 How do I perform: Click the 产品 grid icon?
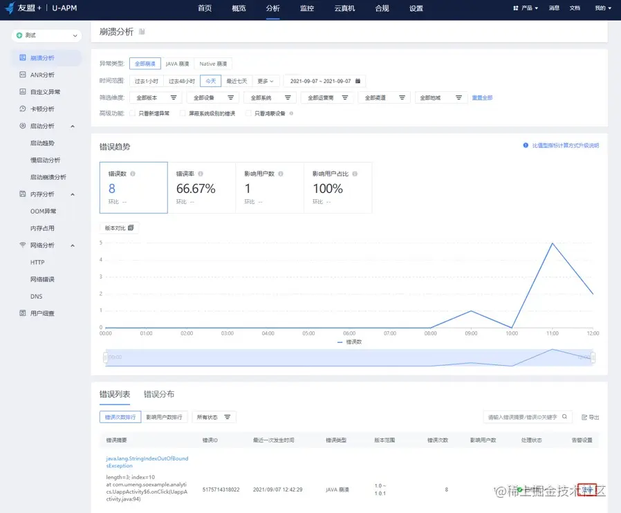tap(516, 8)
